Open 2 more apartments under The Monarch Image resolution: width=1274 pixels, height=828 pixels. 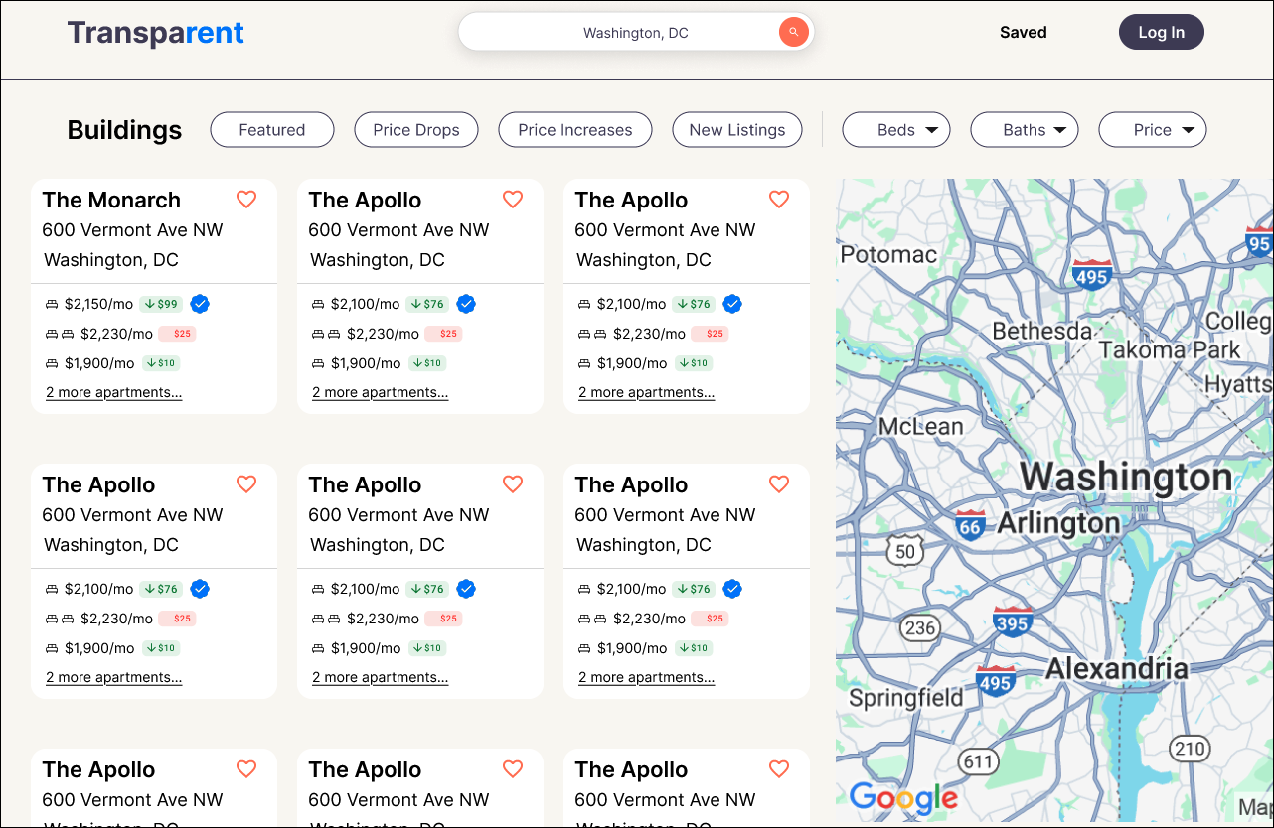pyautogui.click(x=114, y=392)
